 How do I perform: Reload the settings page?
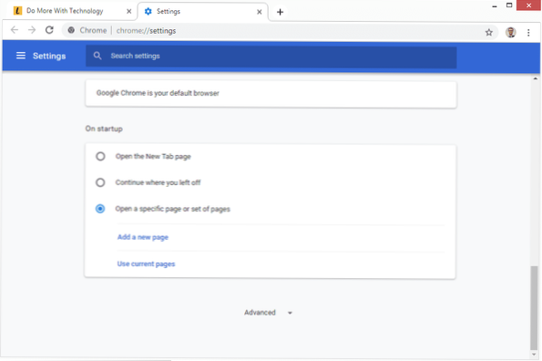(x=49, y=30)
